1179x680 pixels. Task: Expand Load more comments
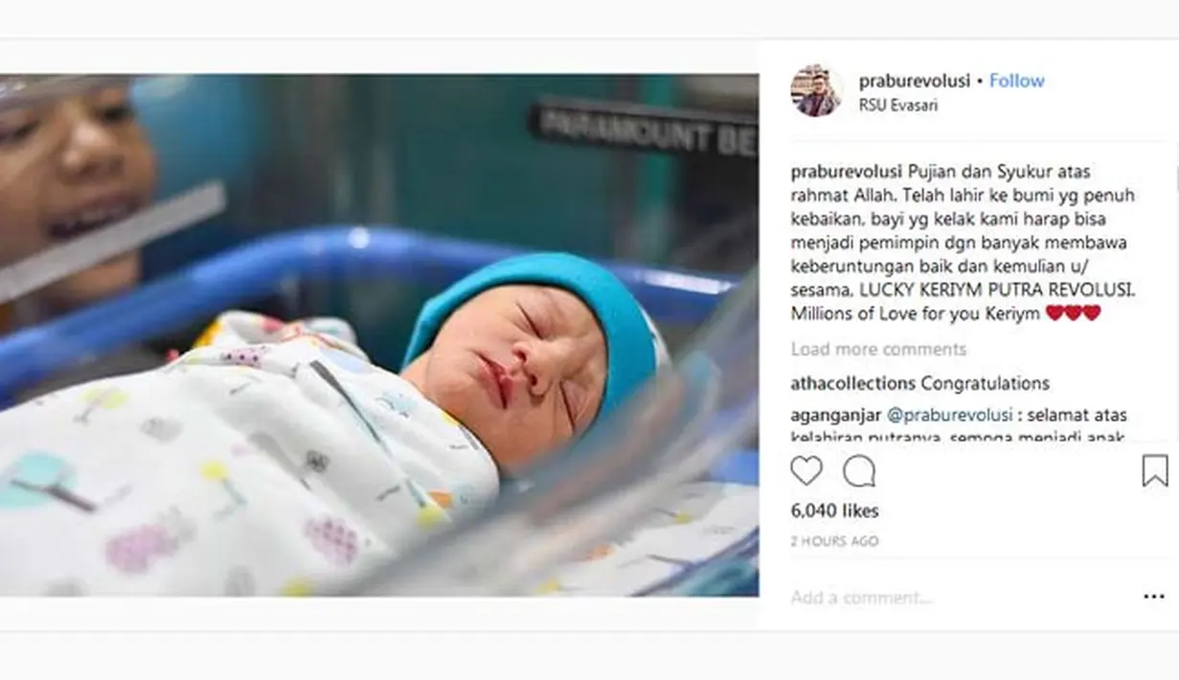878,350
